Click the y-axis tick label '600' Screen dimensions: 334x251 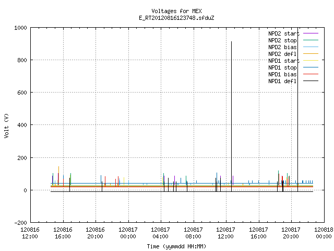22,93
